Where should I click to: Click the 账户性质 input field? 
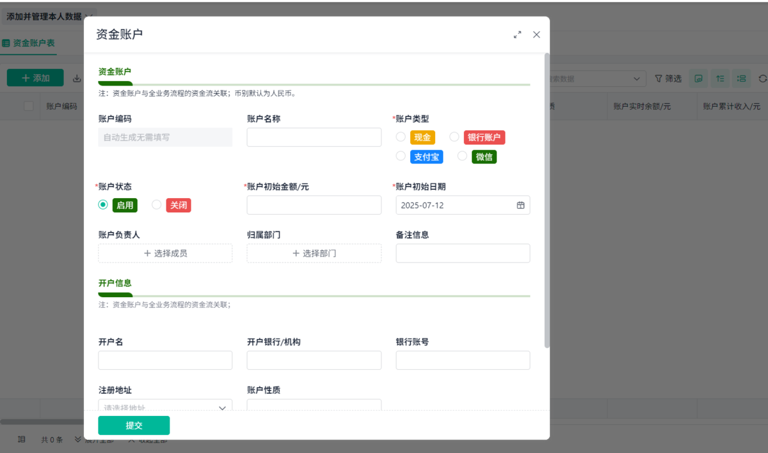[314, 405]
